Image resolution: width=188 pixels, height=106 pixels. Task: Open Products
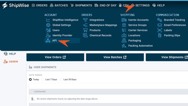tap(95, 30)
